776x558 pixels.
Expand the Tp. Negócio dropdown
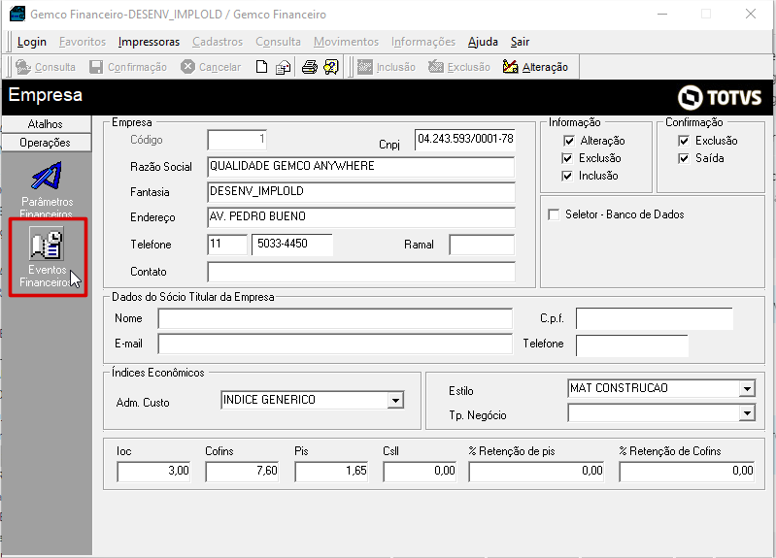747,412
